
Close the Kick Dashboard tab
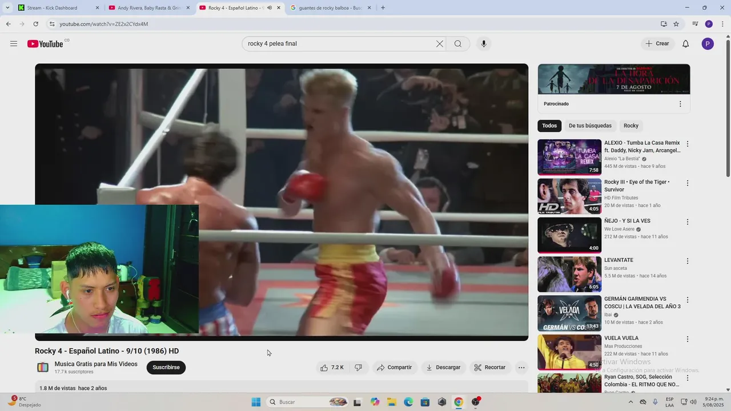coord(97,8)
